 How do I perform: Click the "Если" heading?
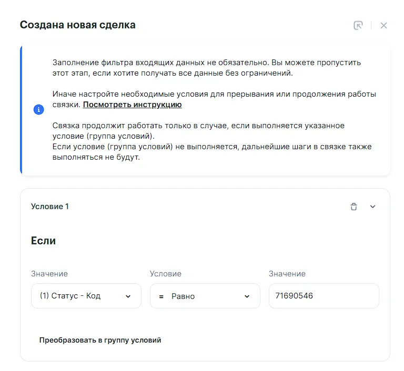coord(43,241)
